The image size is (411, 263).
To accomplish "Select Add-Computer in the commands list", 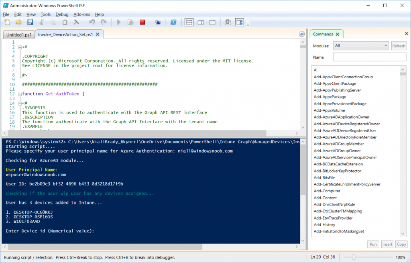I will pyautogui.click(x=327, y=191).
